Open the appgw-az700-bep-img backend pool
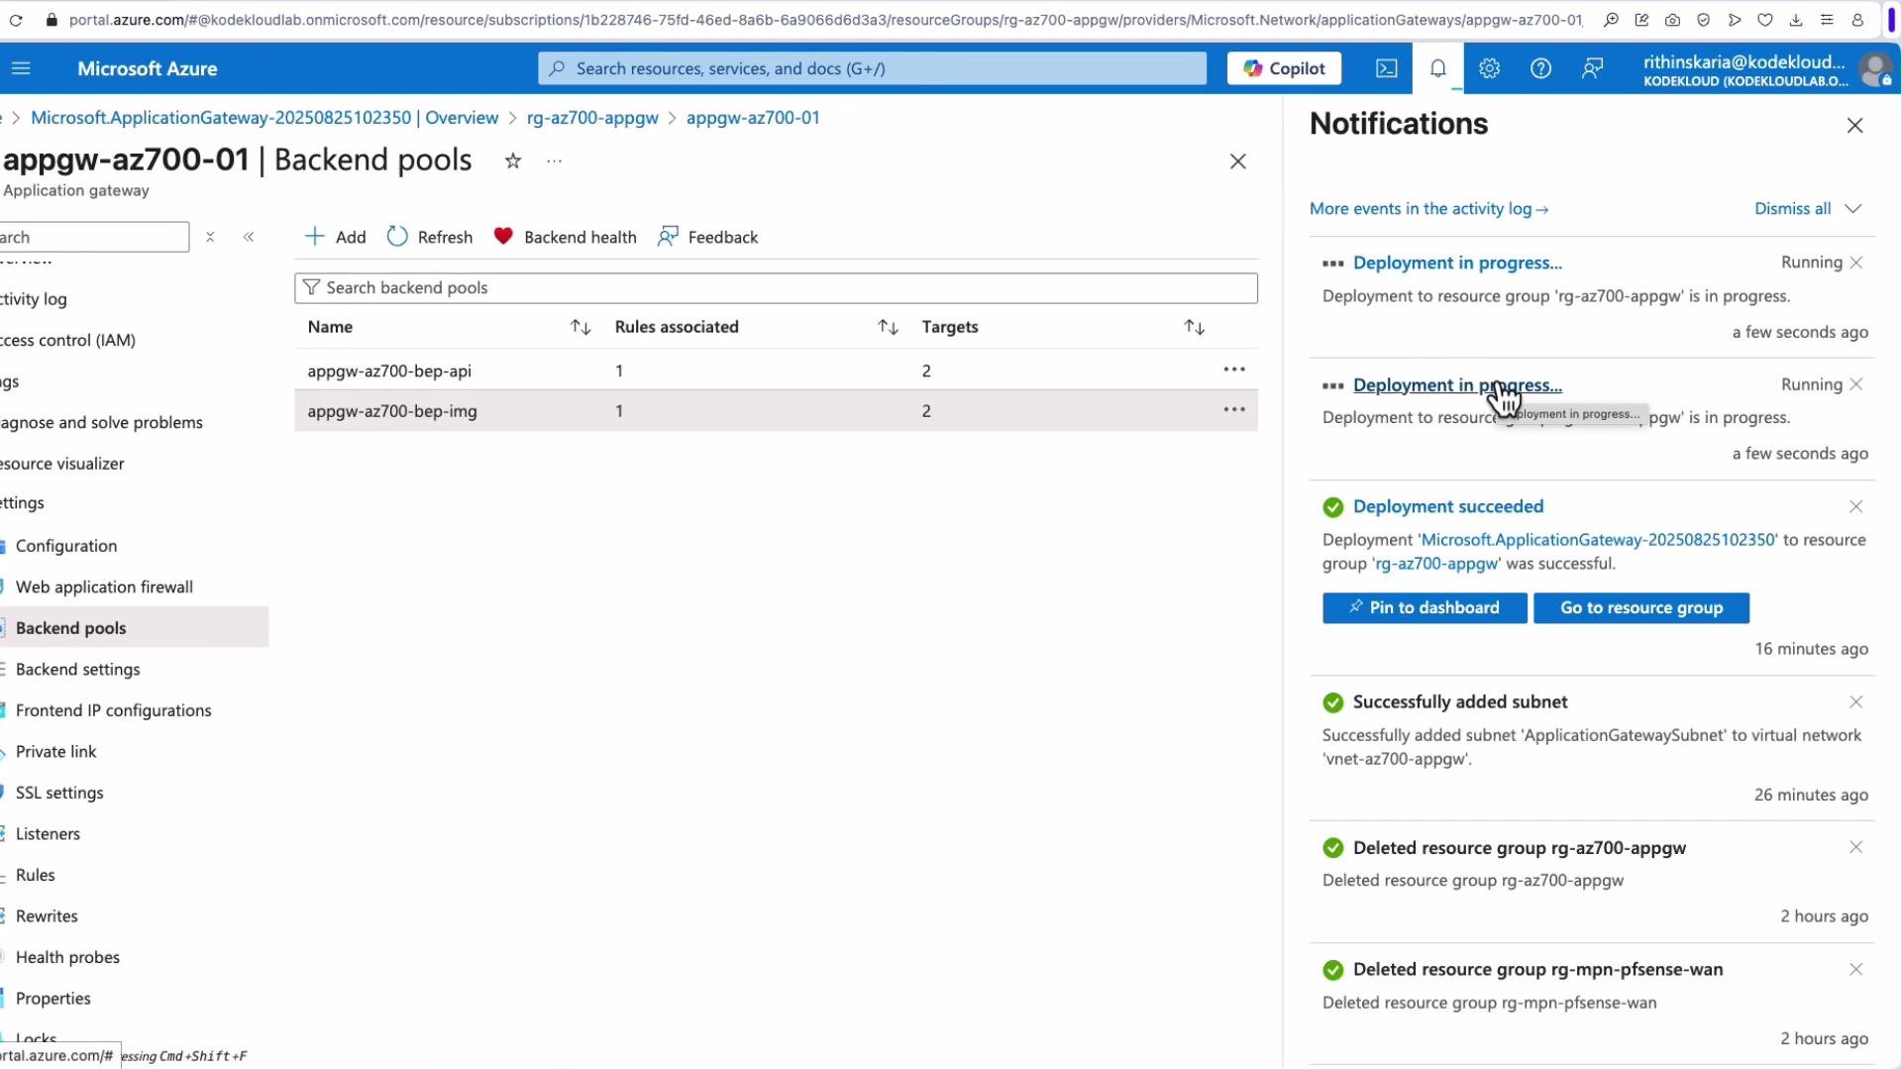Screen dimensions: 1902x1070 coord(392,410)
